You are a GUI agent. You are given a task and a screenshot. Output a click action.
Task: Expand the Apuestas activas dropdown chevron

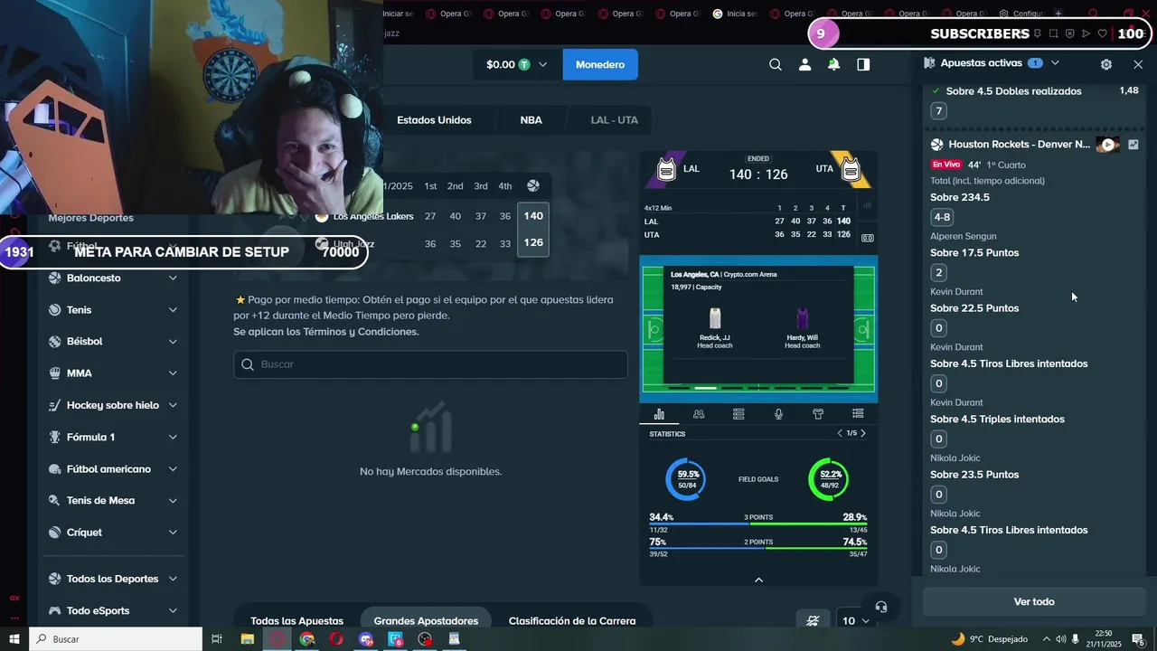(x=1055, y=63)
